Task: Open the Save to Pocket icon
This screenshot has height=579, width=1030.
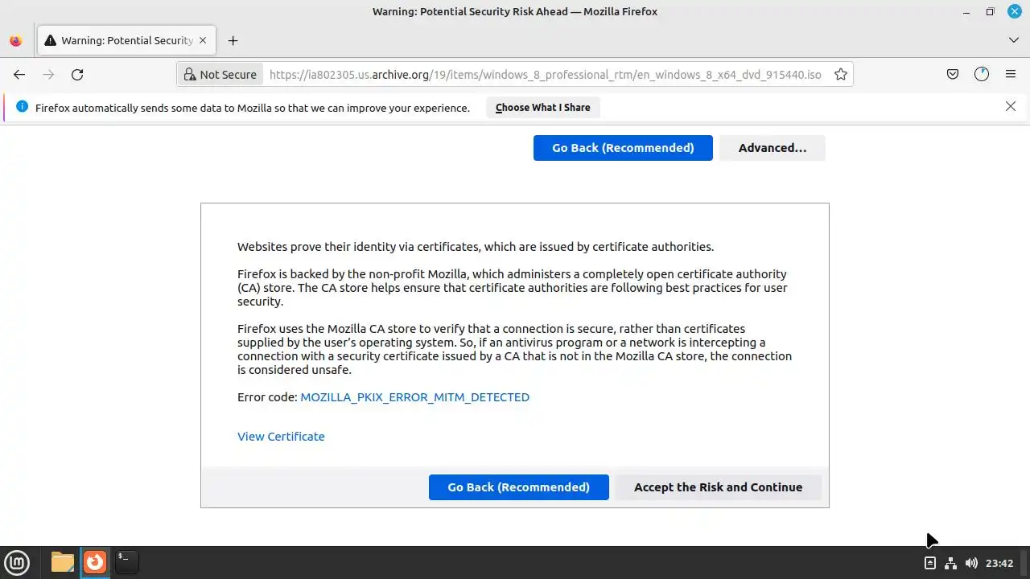Action: [x=953, y=75]
